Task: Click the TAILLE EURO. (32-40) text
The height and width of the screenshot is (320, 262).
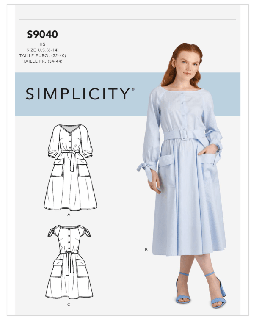Action: coord(43,55)
